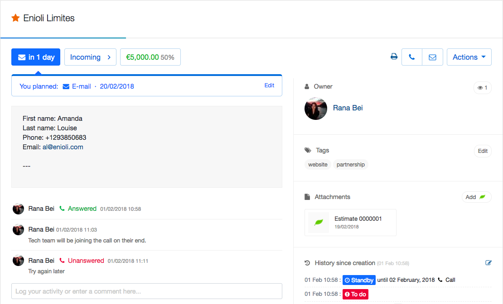This screenshot has width=503, height=304.
Task: Click the history edit pencil icon
Action: coord(488,263)
